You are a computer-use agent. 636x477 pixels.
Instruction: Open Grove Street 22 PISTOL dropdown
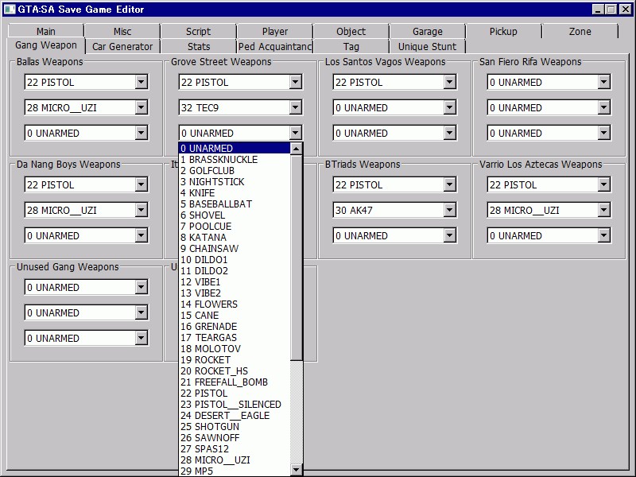pyautogui.click(x=295, y=82)
